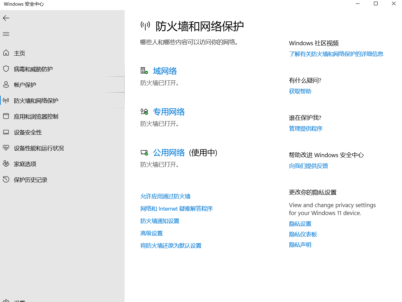Click status text 防火墙已打开 under 专用网络

click(x=160, y=124)
